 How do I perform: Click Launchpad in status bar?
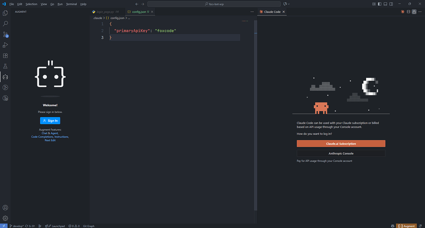pos(55,226)
